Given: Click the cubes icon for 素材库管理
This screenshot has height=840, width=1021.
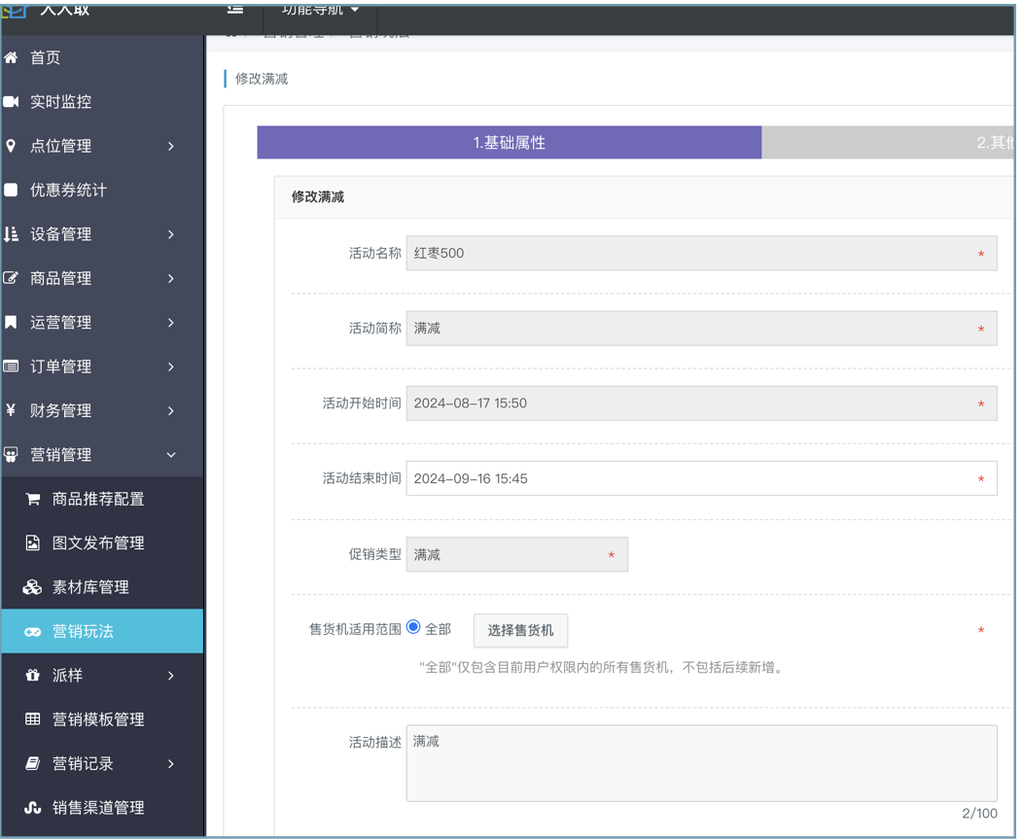Looking at the screenshot, I should pos(32,587).
